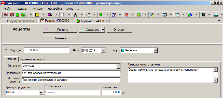The width and height of the screenshot is (223, 98).
Task: Click the Экспорт button
Action: (x=119, y=30)
